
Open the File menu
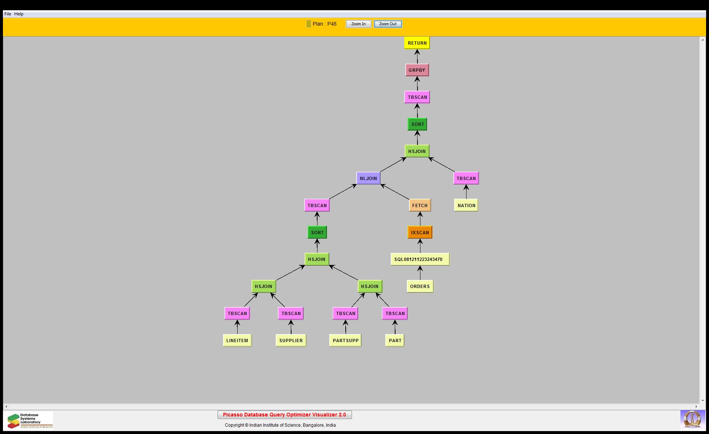(7, 14)
